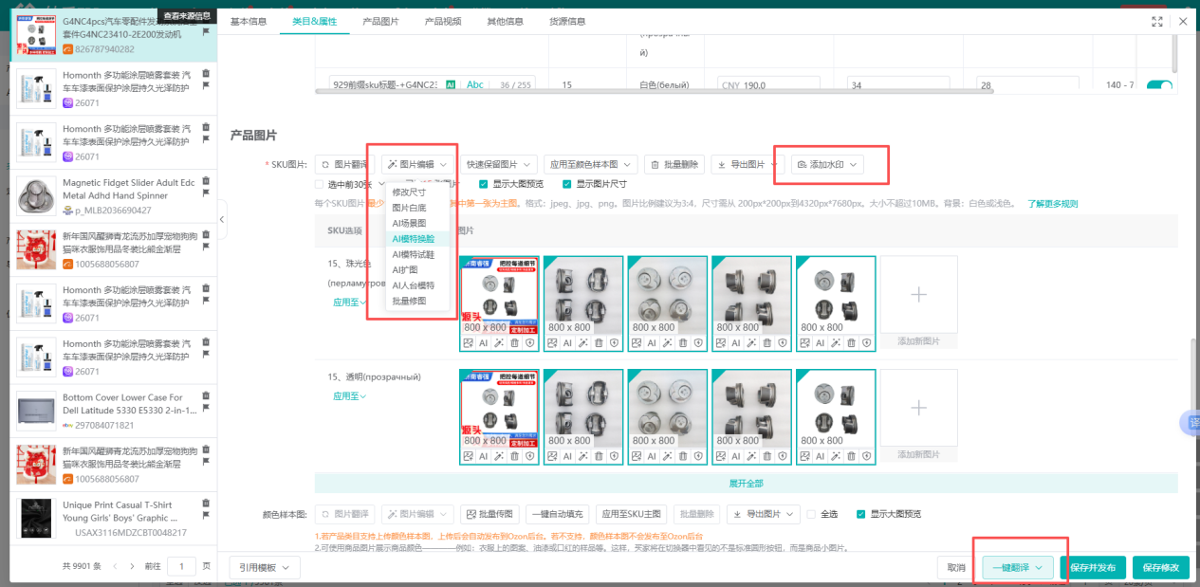Screen dimensions: 1200x587
Task: Click the magic wand edit icon under an image
Action: (x=499, y=341)
